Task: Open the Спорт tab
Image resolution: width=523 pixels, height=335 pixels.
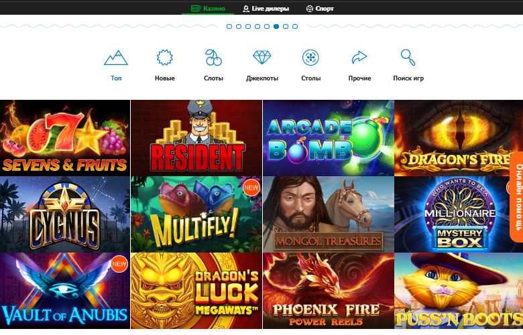Action: [320, 8]
